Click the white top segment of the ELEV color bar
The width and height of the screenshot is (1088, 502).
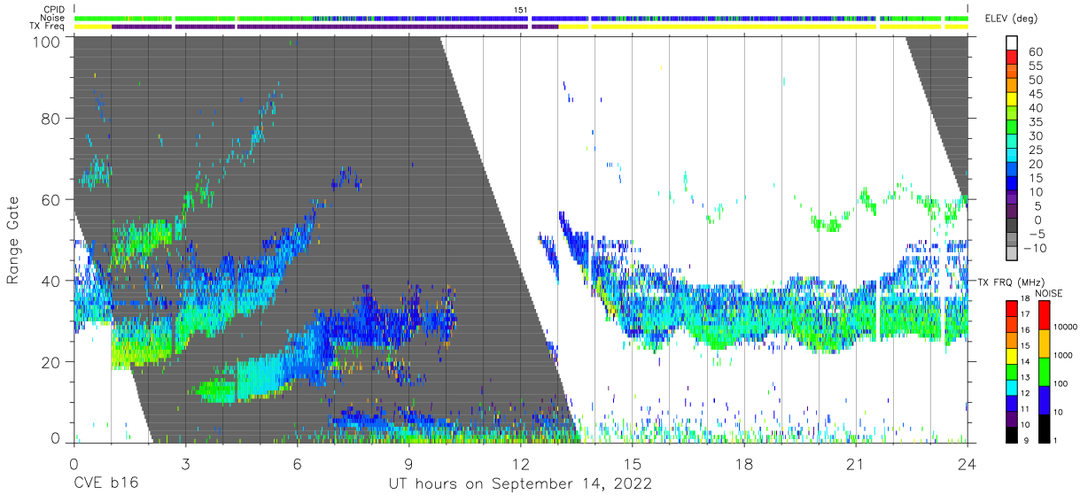coord(1014,42)
